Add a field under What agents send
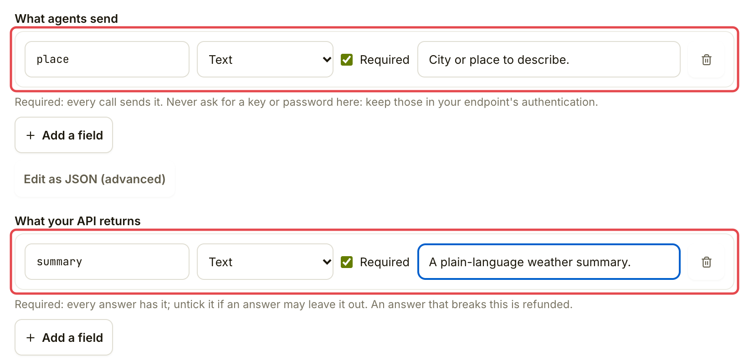This screenshot has width=749, height=361. 64,135
